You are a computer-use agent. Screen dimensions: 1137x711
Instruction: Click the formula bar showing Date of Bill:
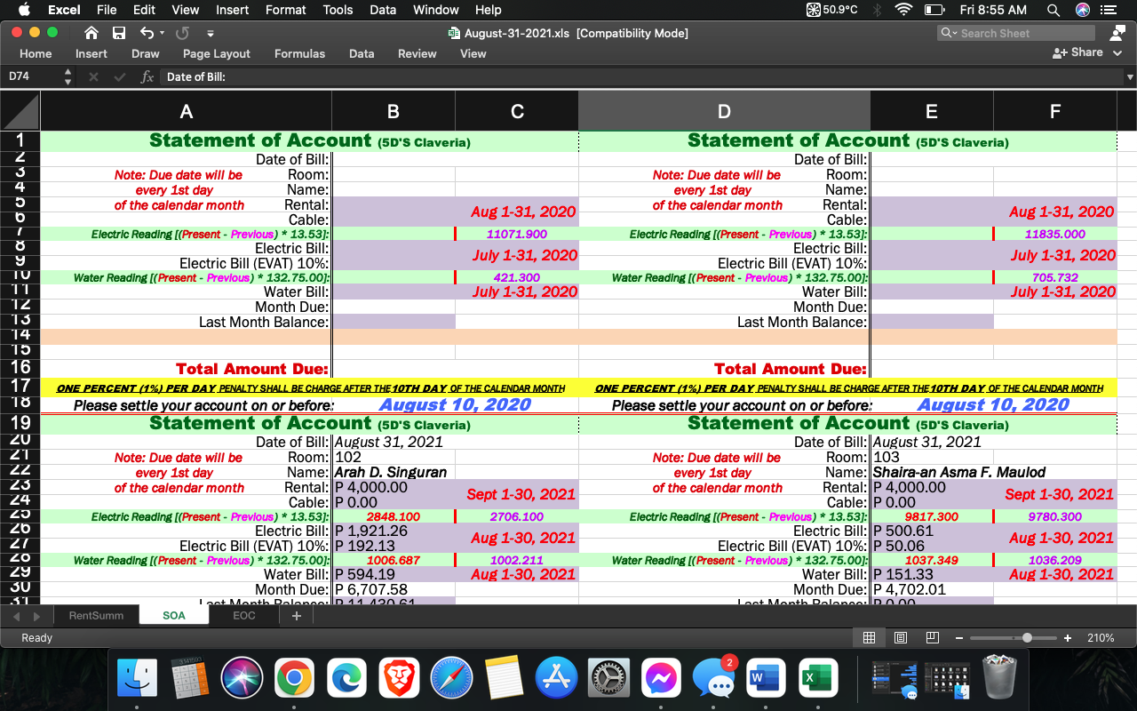pos(641,77)
